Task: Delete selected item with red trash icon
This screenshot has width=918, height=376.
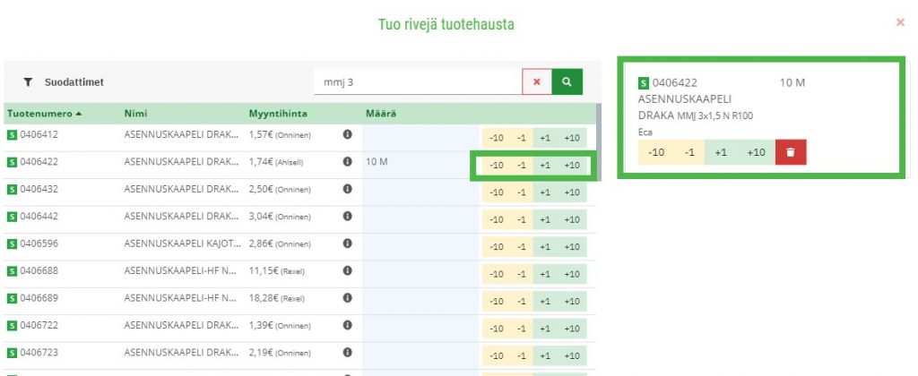Action: (791, 152)
